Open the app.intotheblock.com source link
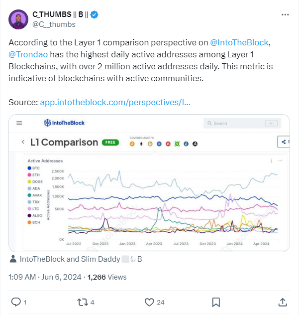This screenshot has width=299, height=315. click(115, 102)
